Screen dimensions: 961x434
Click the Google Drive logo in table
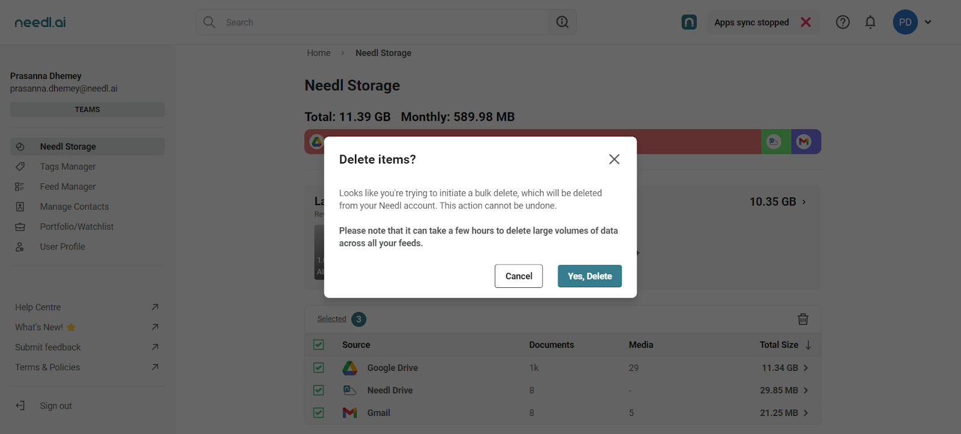[350, 368]
